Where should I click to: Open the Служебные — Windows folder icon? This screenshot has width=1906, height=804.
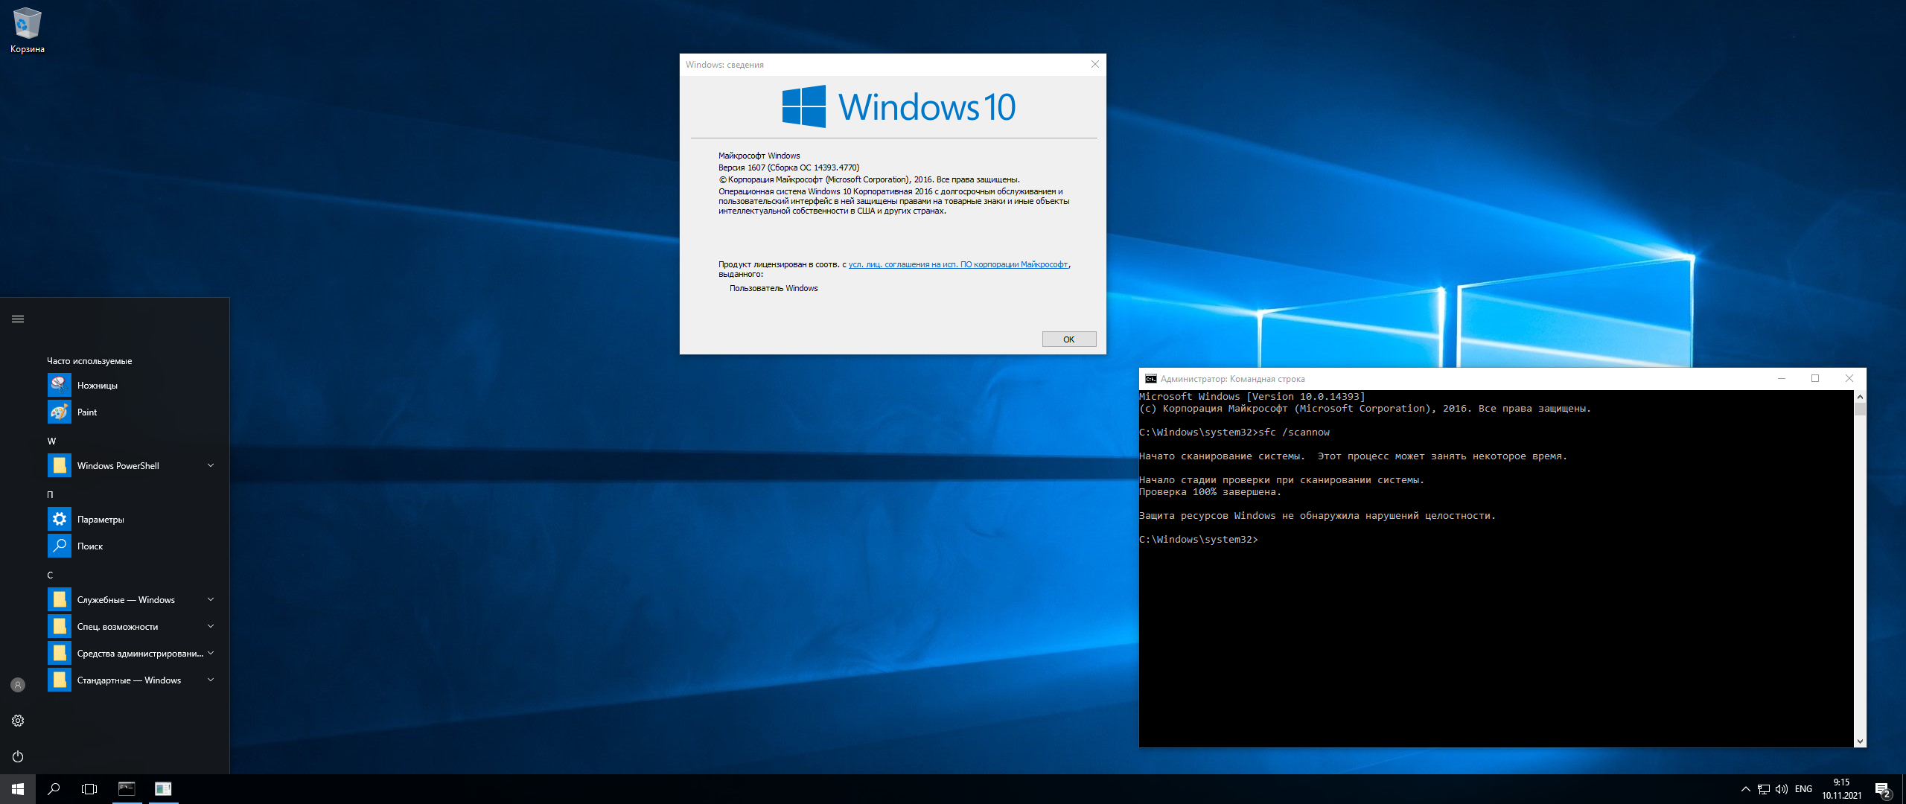click(60, 600)
